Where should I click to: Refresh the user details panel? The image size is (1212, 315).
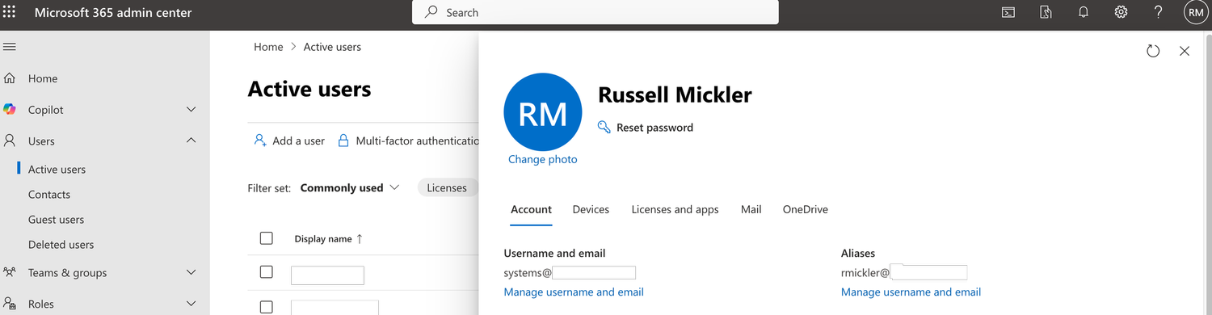(x=1153, y=51)
